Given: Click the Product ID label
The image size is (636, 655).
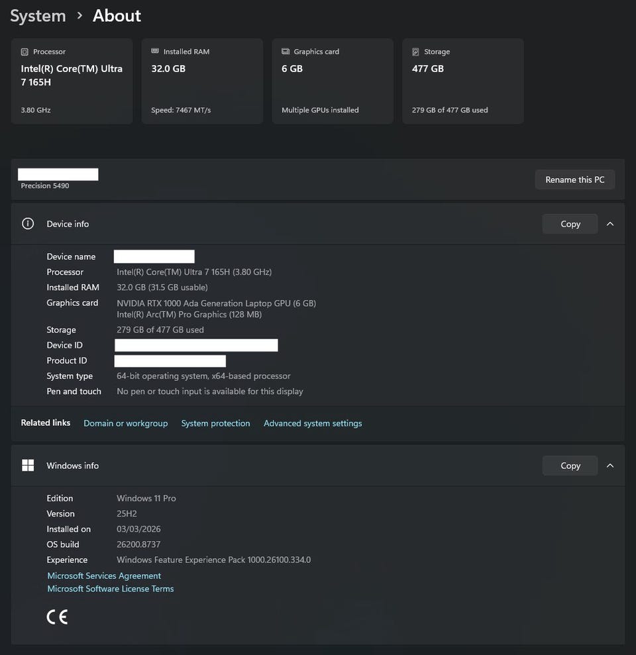Looking at the screenshot, I should 67,360.
